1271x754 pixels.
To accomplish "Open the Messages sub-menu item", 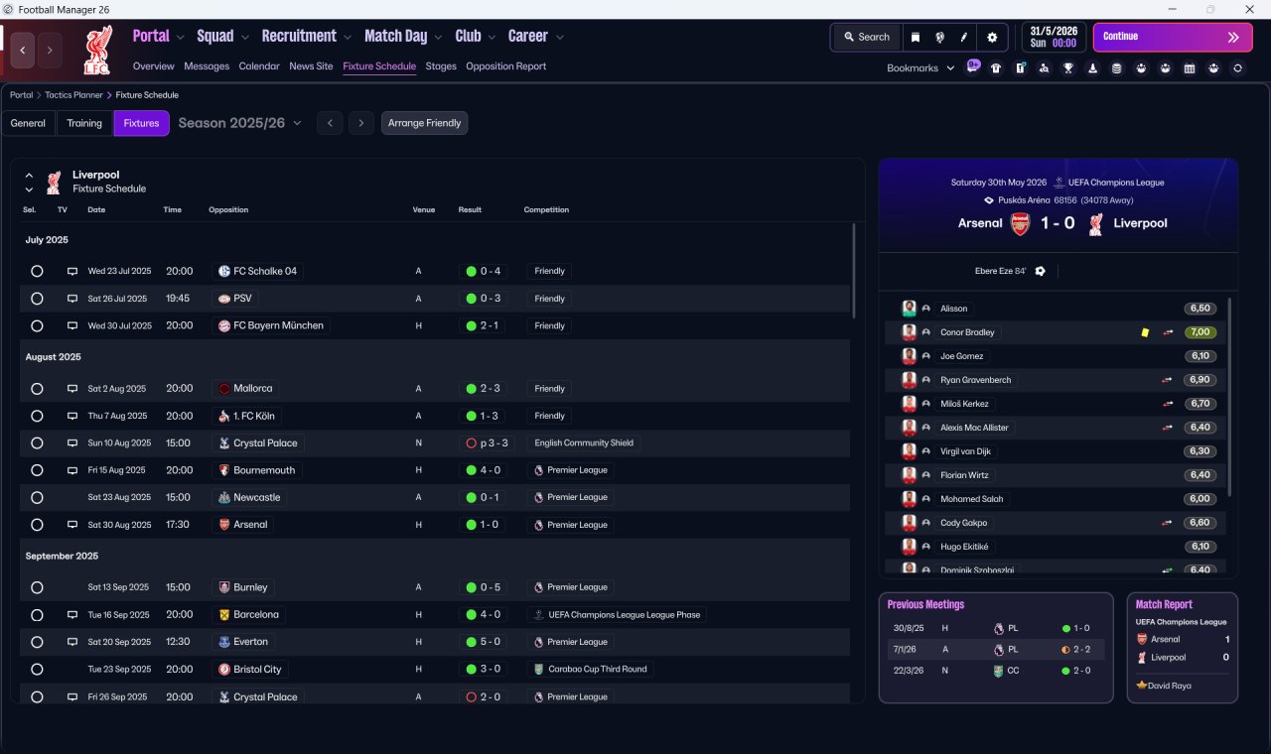I will pos(207,66).
